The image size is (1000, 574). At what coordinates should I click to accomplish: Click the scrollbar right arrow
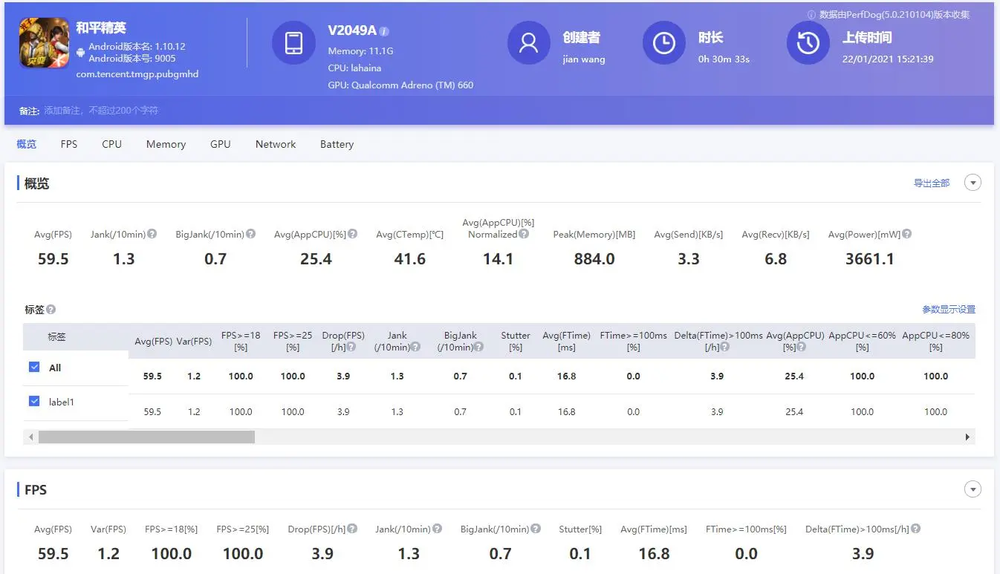[967, 437]
